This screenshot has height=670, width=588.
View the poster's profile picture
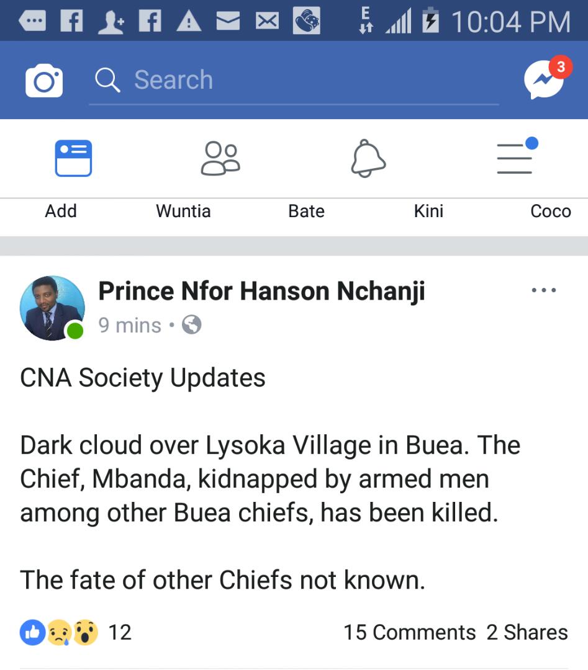[x=52, y=308]
